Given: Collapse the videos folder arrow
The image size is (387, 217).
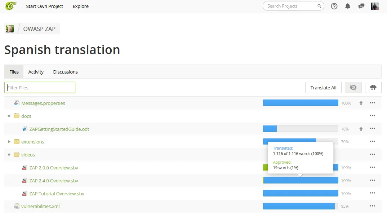Looking at the screenshot, I should point(9,155).
